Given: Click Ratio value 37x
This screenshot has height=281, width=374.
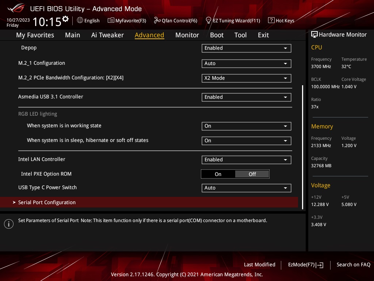Looking at the screenshot, I should pyautogui.click(x=314, y=107).
